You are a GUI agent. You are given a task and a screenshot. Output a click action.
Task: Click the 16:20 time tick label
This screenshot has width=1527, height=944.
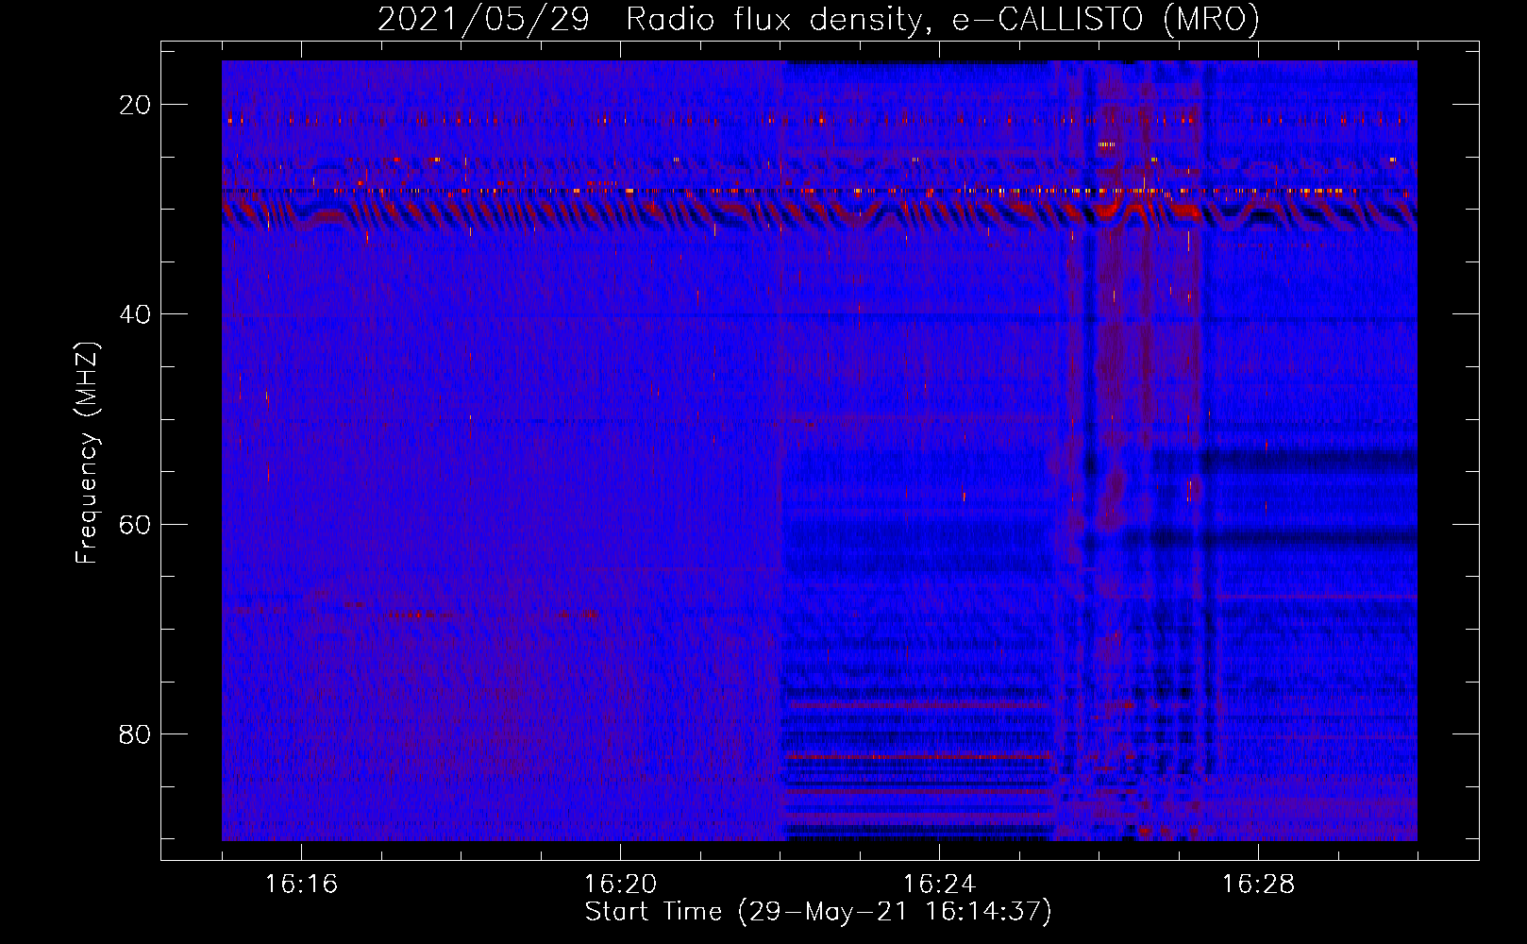[620, 885]
